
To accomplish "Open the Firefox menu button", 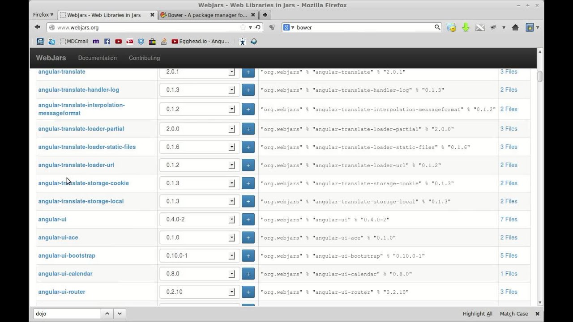I will point(43,15).
